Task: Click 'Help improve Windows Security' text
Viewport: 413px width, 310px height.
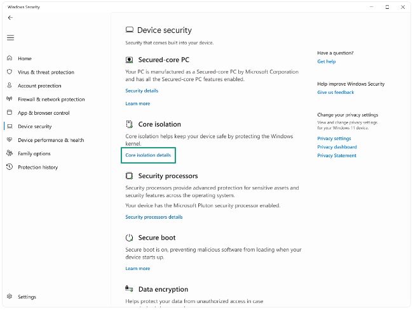Action: (351, 84)
